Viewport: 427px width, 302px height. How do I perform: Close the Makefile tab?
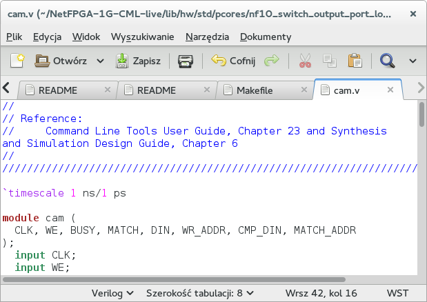(304, 90)
